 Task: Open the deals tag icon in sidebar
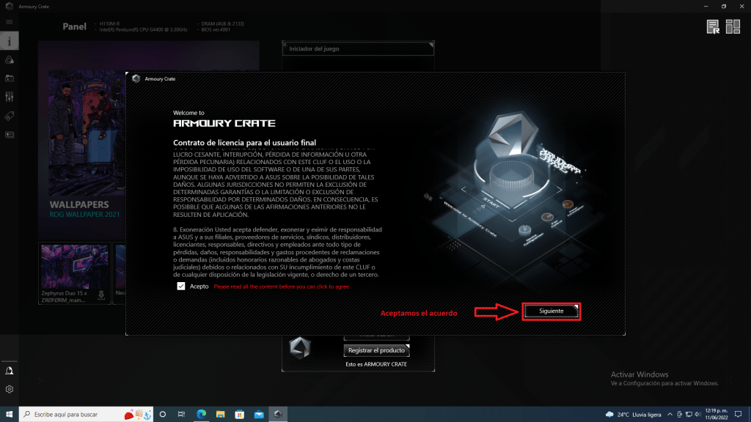(x=10, y=116)
